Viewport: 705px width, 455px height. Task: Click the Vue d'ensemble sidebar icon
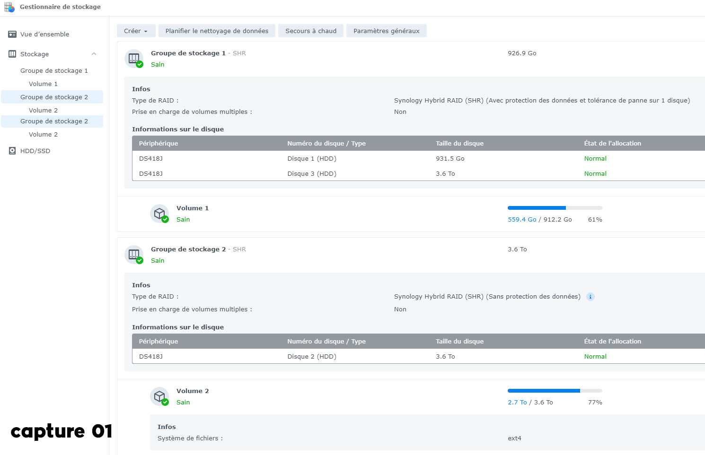(x=12, y=34)
